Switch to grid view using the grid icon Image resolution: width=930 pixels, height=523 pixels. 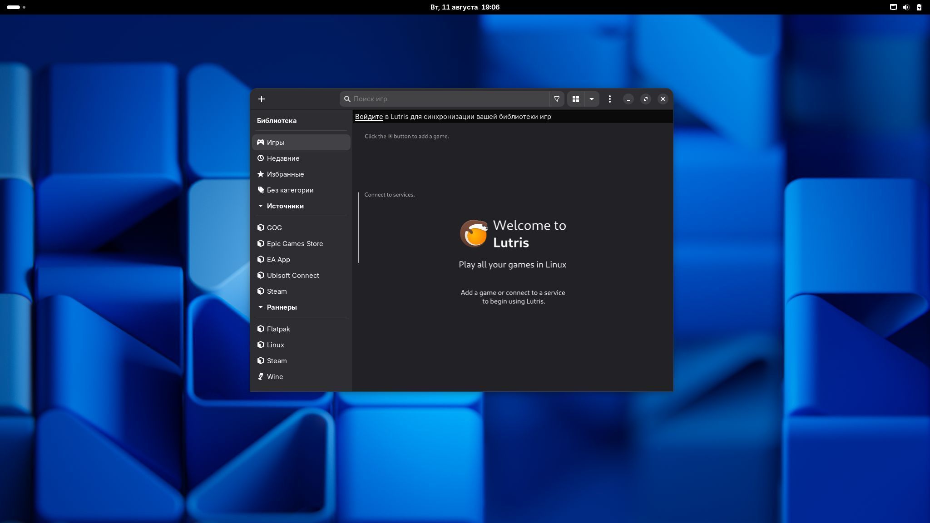click(x=575, y=99)
